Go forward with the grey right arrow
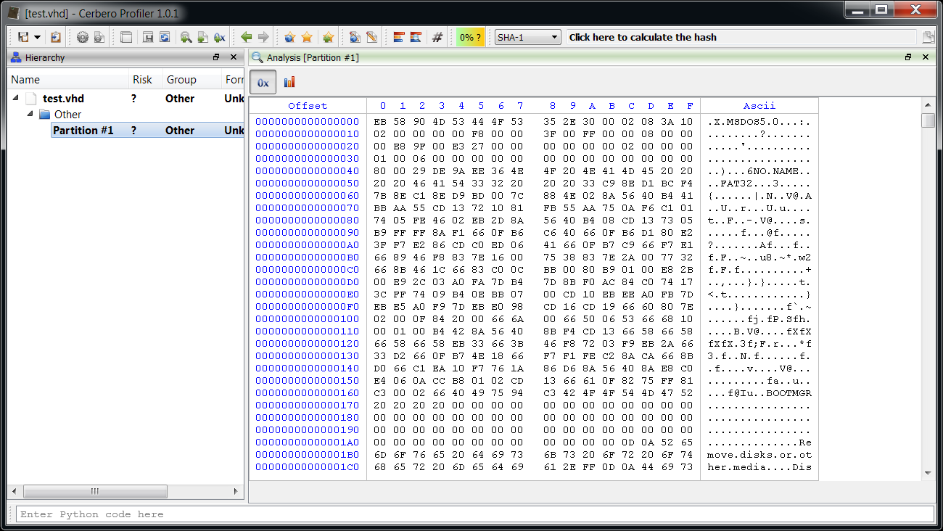 tap(263, 37)
